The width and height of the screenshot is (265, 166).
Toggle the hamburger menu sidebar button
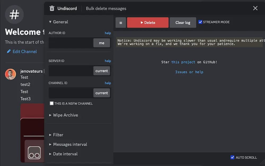pyautogui.click(x=121, y=23)
